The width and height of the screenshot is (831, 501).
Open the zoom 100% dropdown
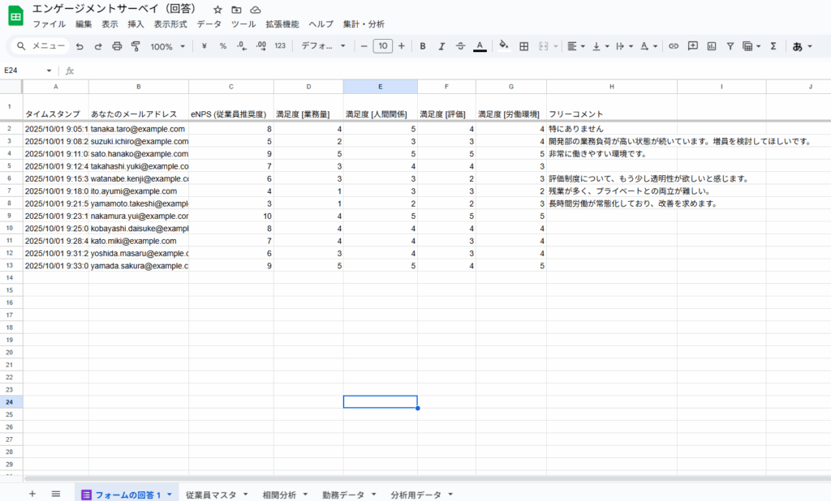coord(167,46)
